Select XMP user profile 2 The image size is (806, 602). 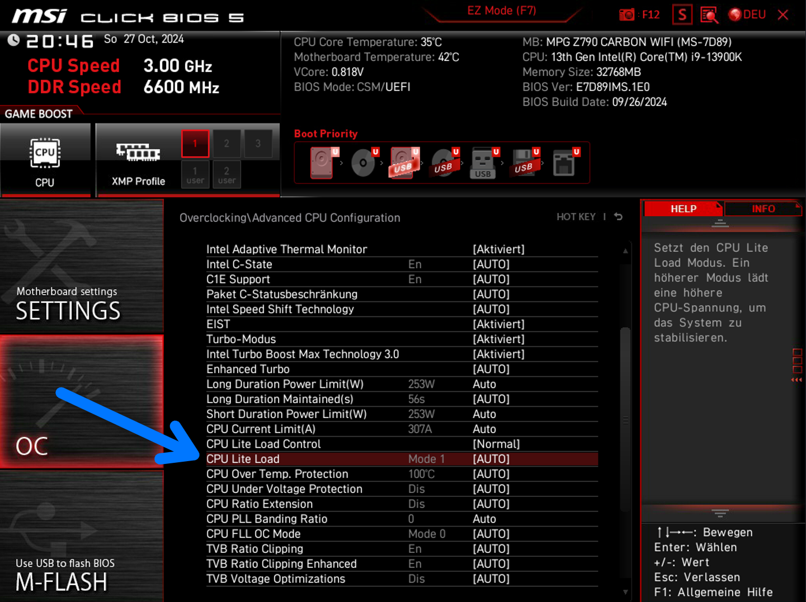227,174
